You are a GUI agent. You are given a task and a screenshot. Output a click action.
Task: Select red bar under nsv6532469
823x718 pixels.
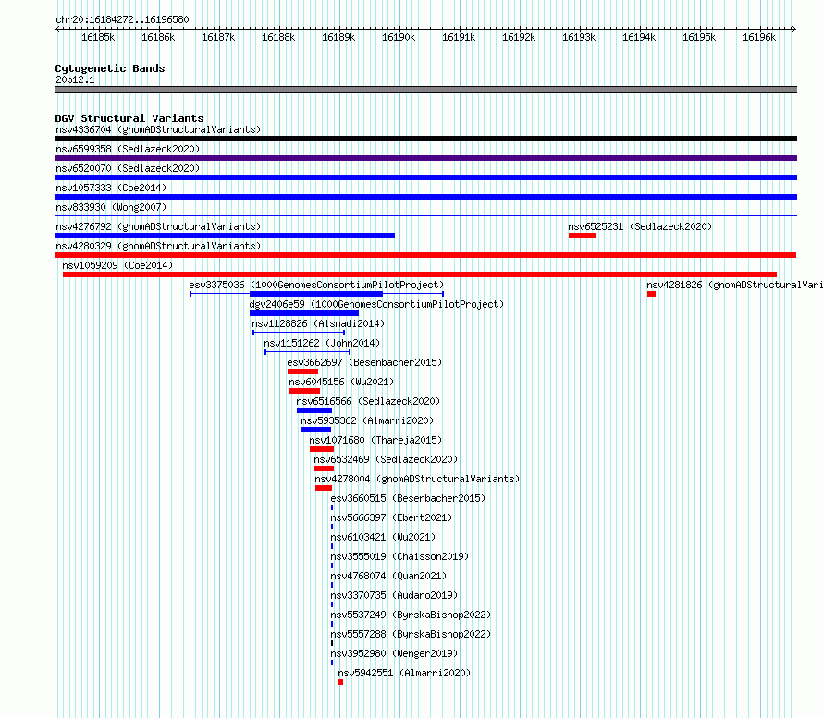click(324, 469)
